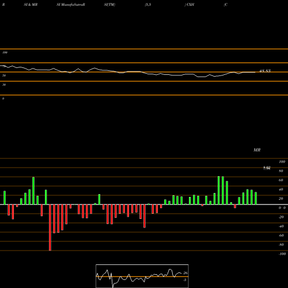The image size is (288, 288).
Task: Click the MR axis '-40' label
Action: click(281, 226)
